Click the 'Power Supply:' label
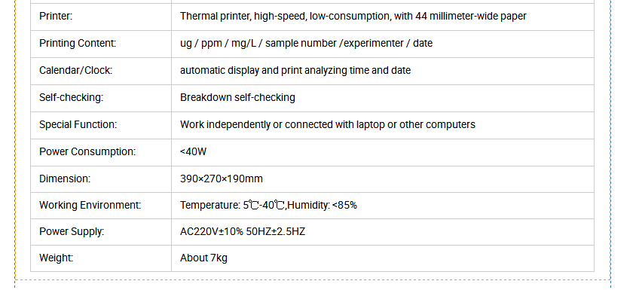 72,232
